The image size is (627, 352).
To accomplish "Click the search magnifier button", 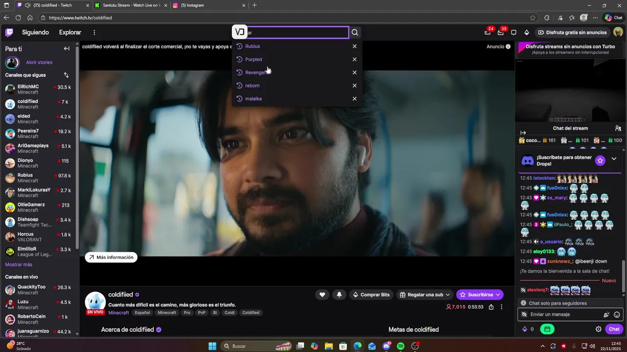I will coord(355,32).
